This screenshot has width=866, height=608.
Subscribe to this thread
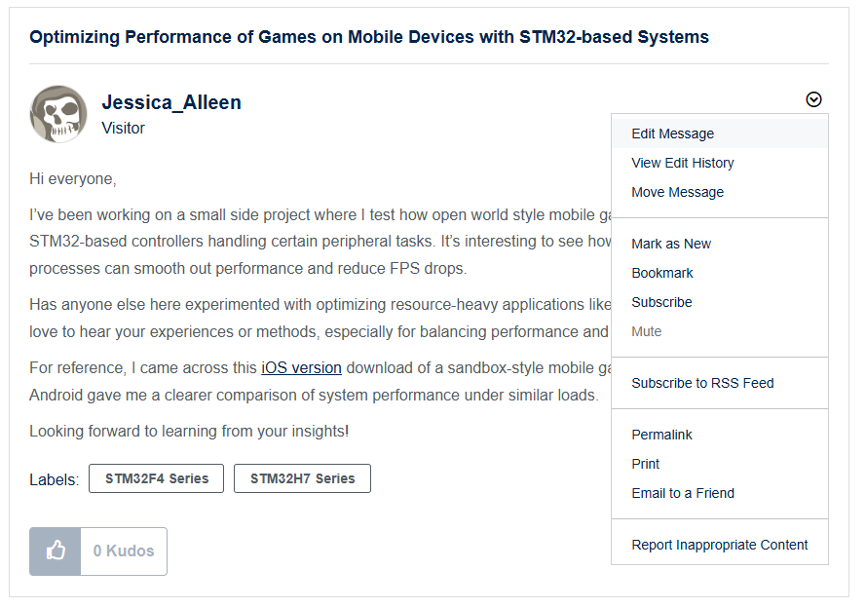pyautogui.click(x=661, y=302)
